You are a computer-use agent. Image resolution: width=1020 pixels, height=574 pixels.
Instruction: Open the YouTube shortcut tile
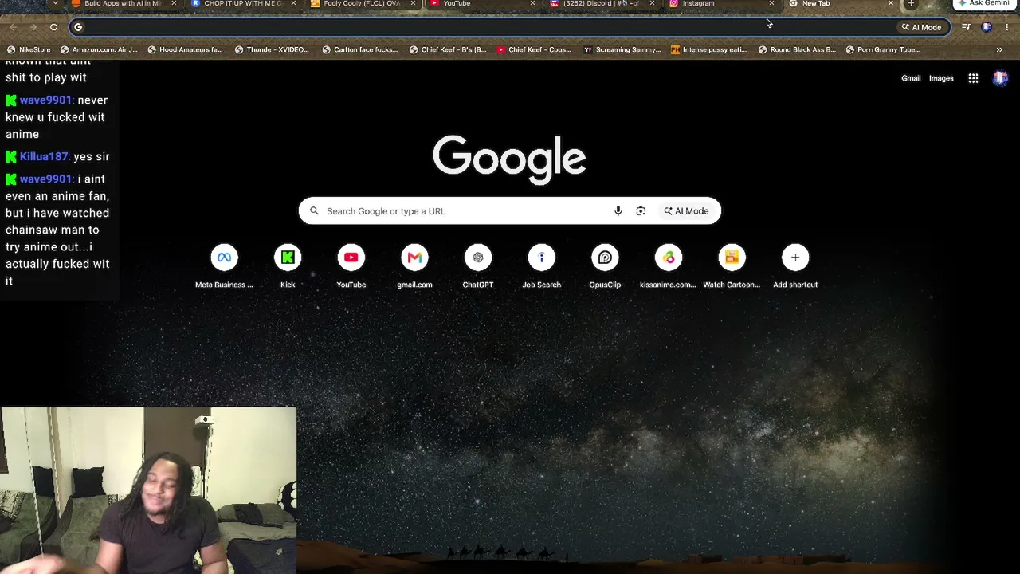(x=351, y=266)
